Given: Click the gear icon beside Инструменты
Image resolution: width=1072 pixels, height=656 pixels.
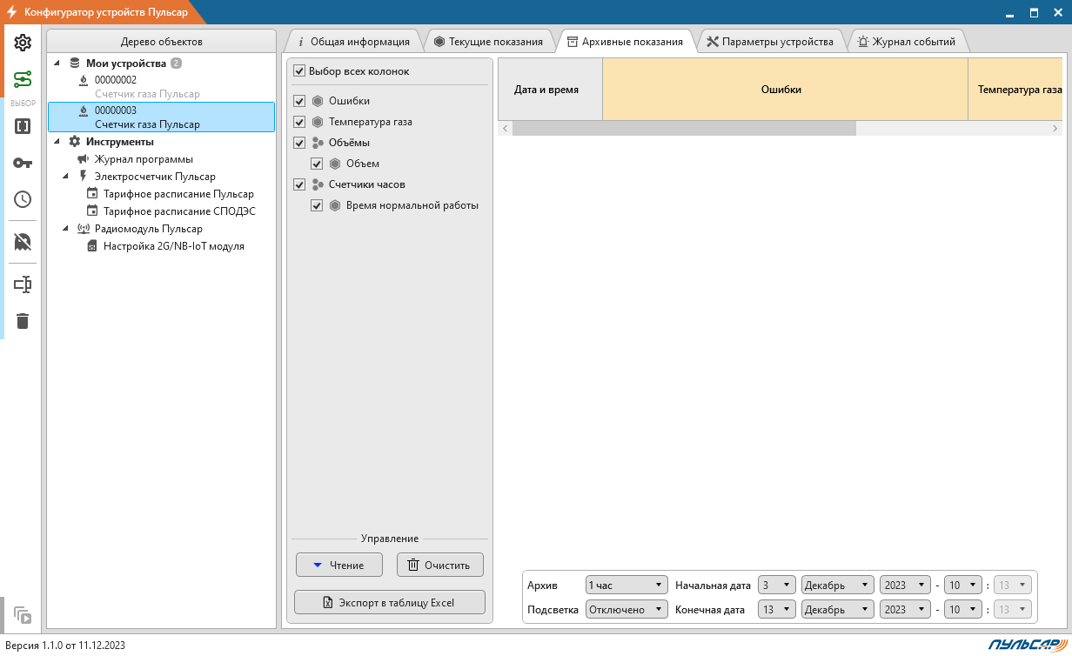Looking at the screenshot, I should pos(75,142).
